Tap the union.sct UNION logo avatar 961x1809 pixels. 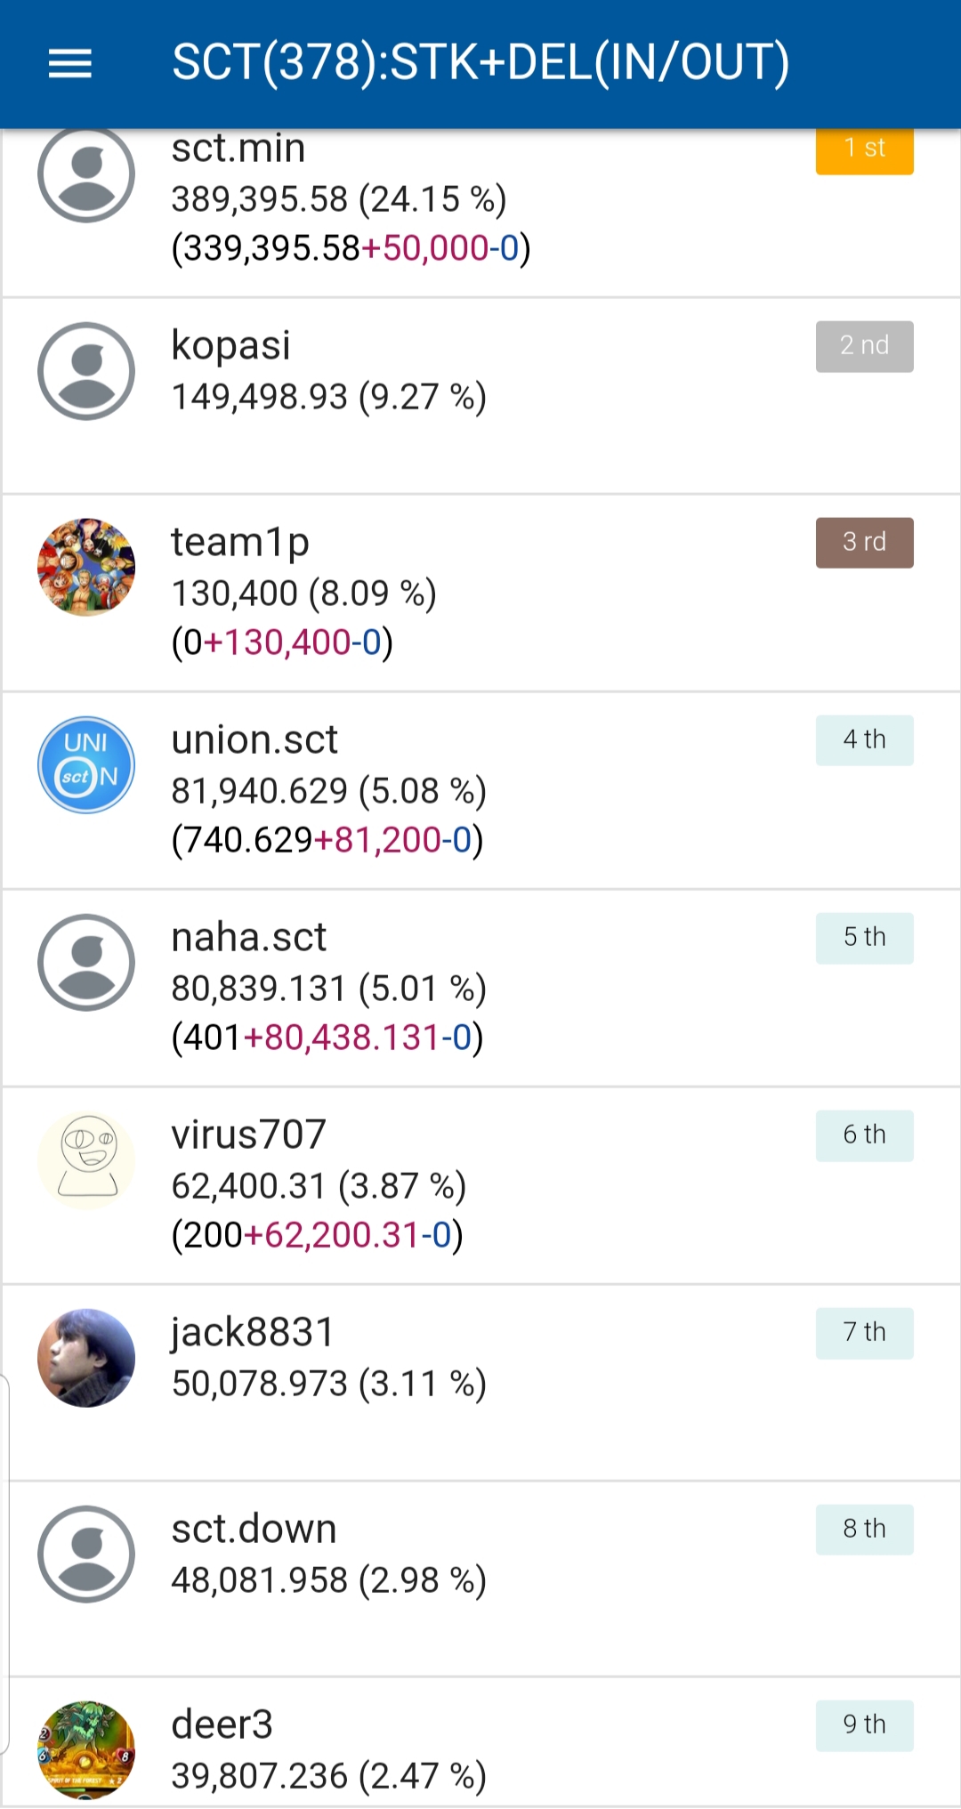[x=86, y=765]
